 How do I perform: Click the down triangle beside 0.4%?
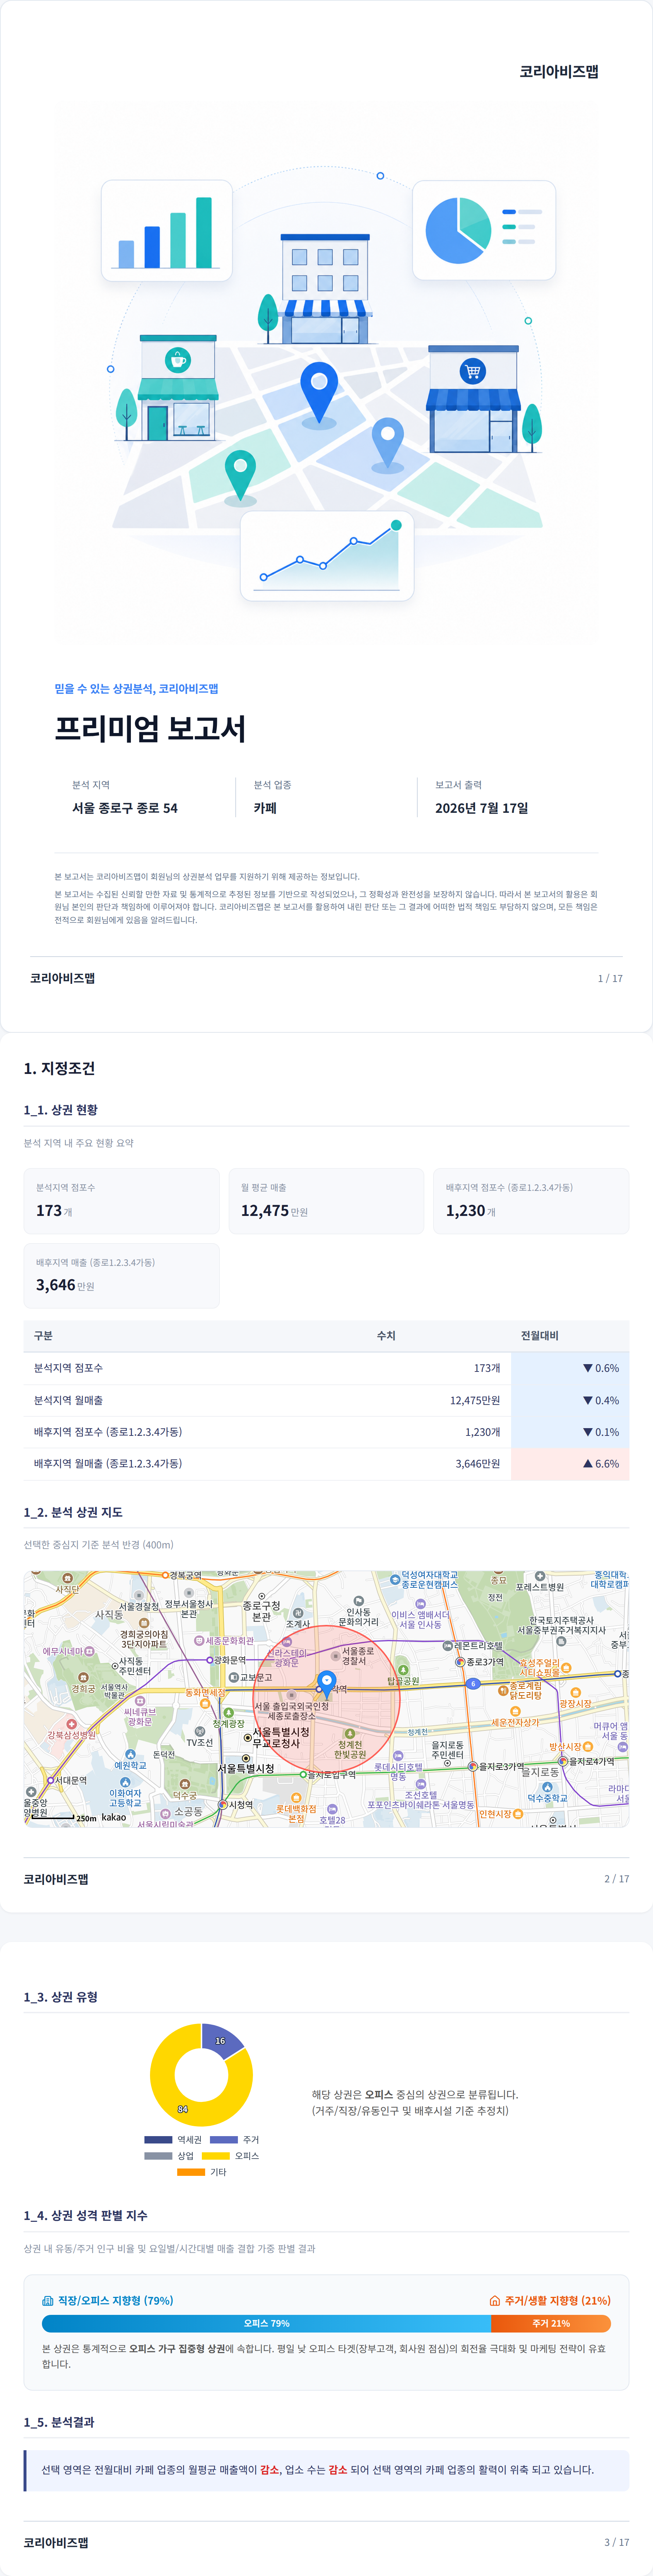(588, 1400)
